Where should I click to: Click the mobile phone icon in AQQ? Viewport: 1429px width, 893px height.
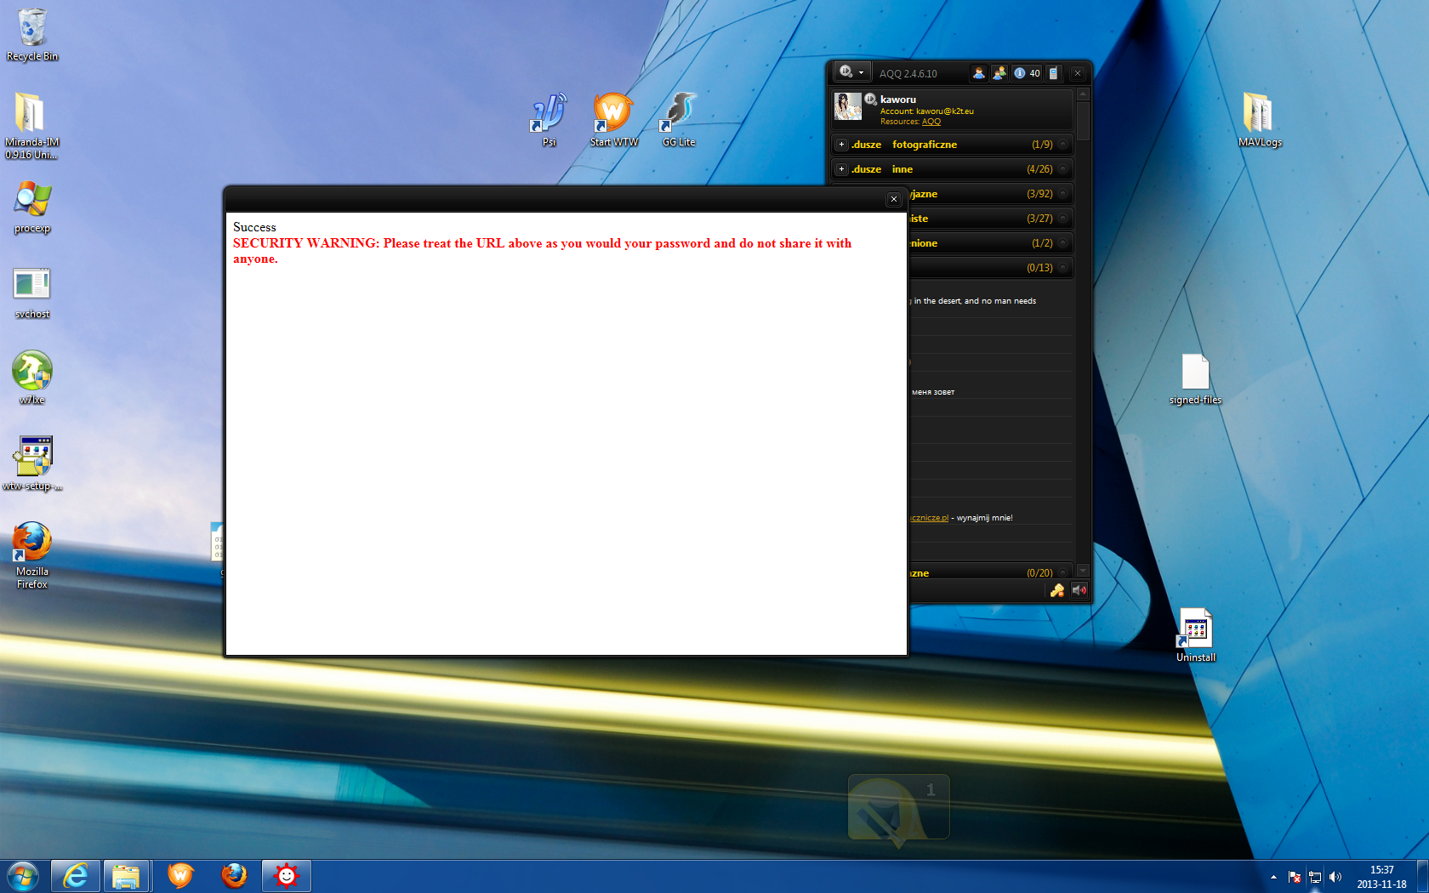coord(1054,73)
